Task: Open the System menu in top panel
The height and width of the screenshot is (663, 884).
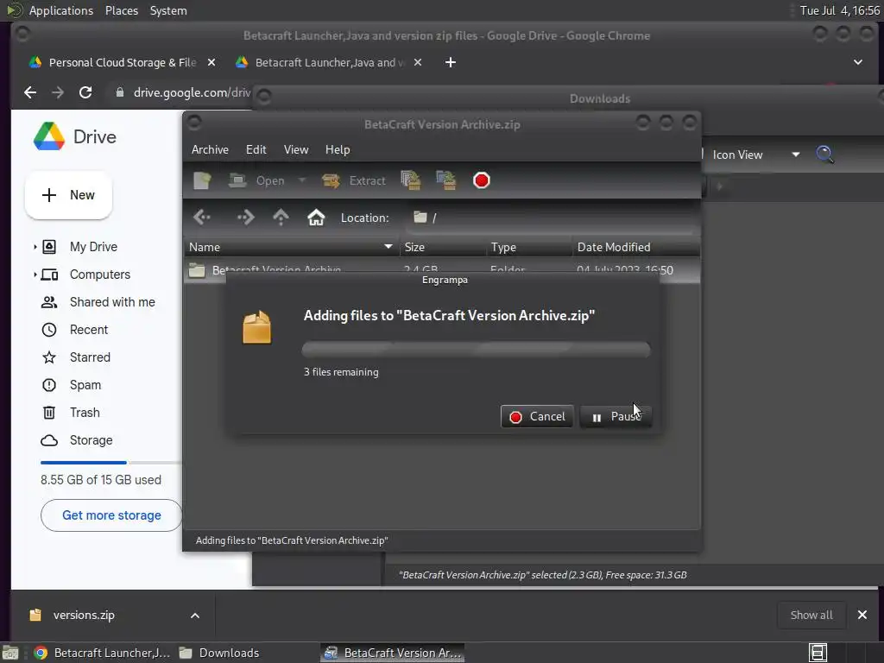Action: coord(168,10)
